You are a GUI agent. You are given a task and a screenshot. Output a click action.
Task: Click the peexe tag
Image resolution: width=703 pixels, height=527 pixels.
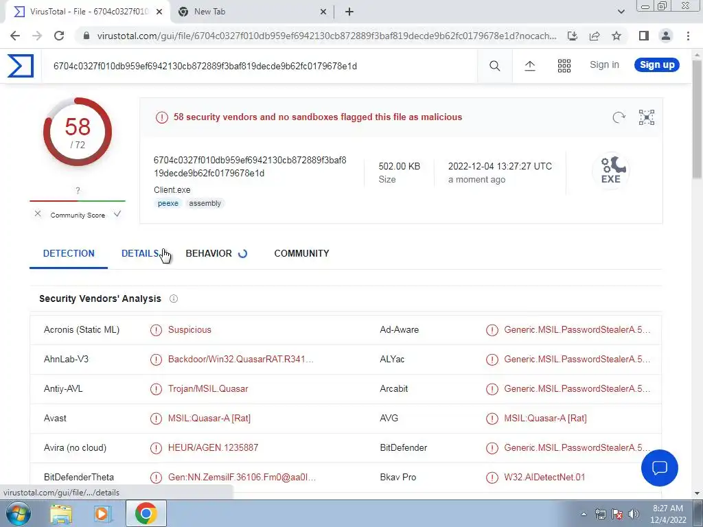click(168, 203)
